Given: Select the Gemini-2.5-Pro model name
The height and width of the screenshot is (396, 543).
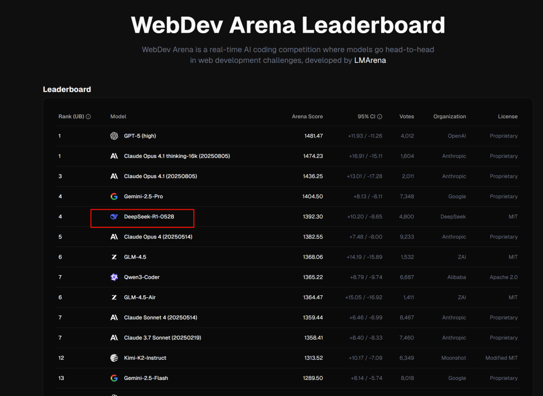Looking at the screenshot, I should [143, 196].
